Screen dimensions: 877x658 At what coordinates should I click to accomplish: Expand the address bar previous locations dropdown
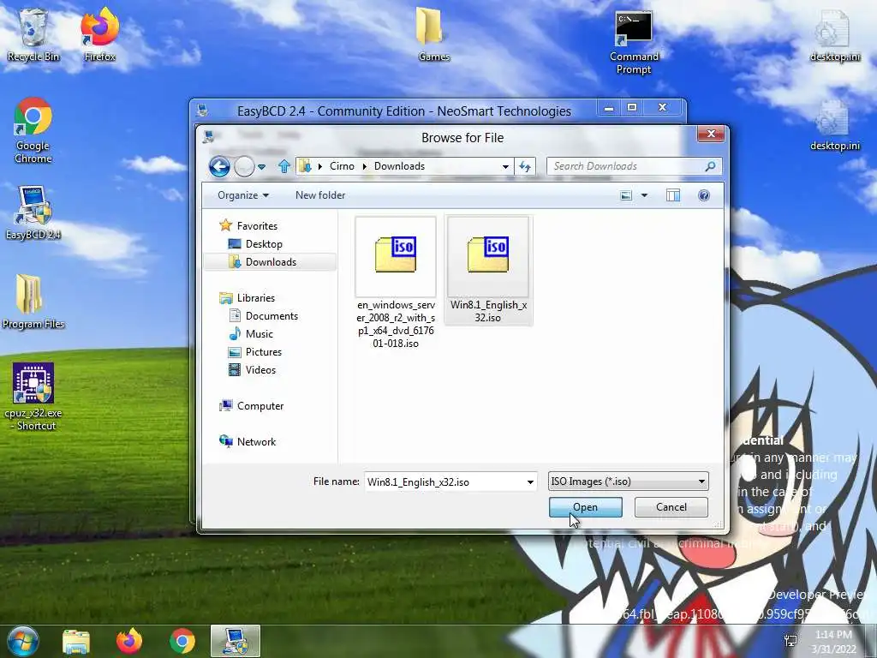pos(505,167)
